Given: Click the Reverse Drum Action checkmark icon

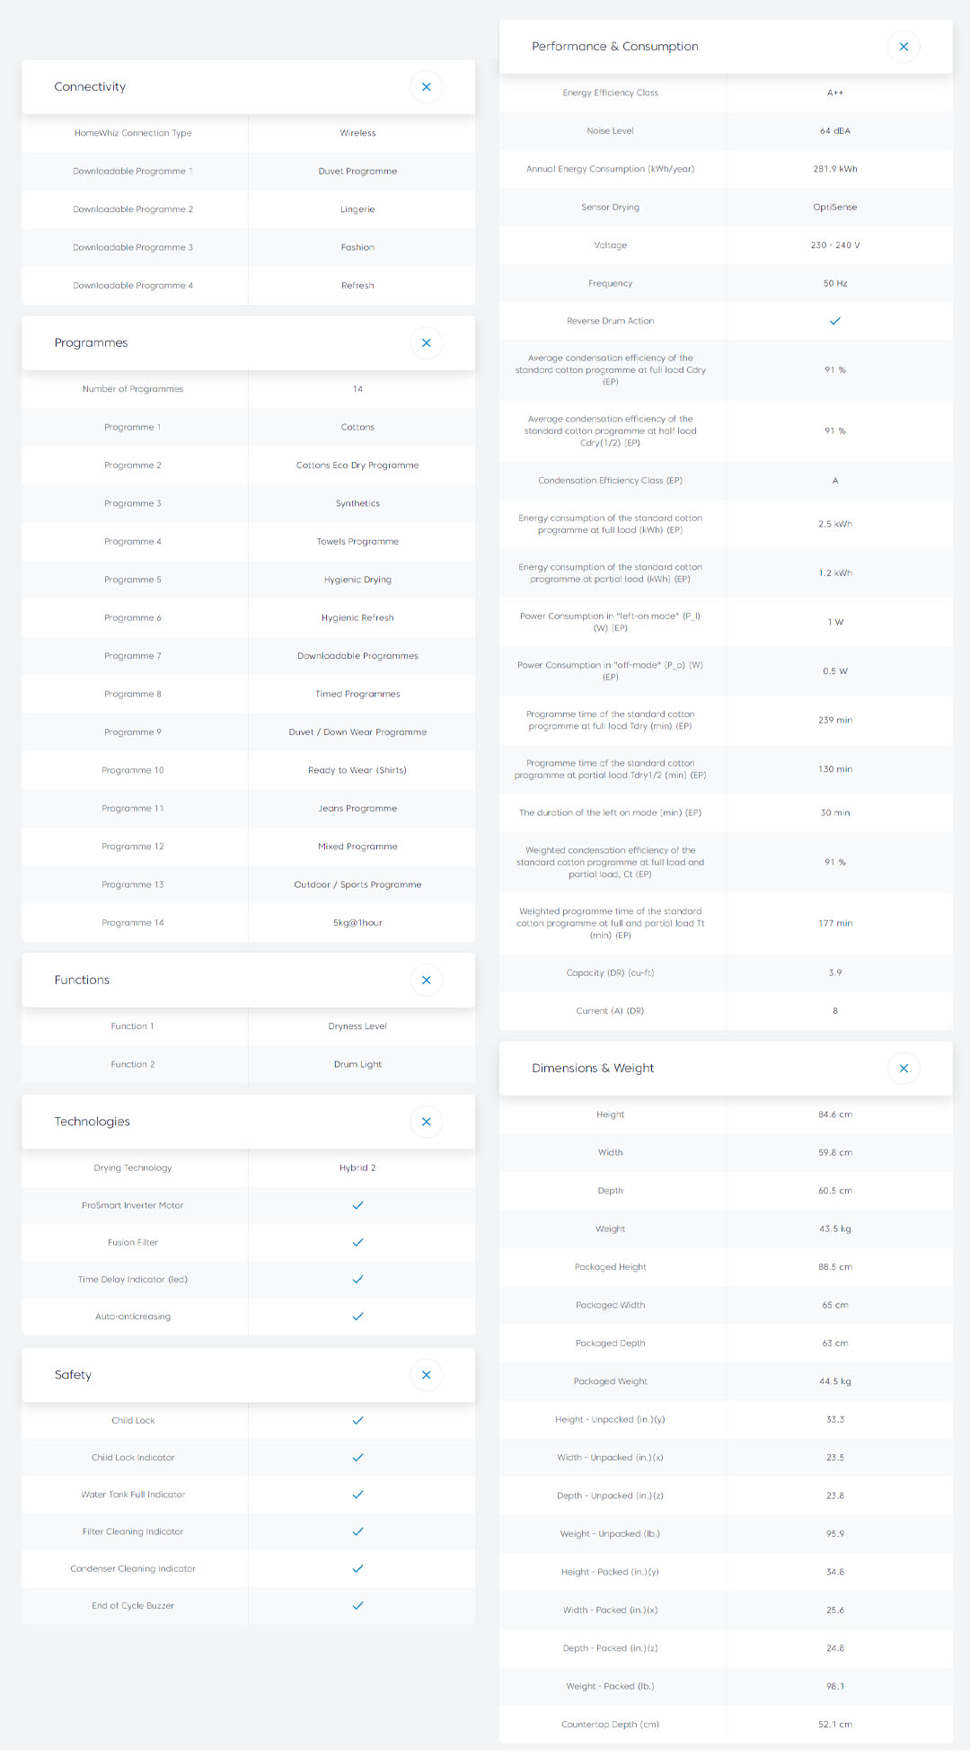Looking at the screenshot, I should (x=835, y=321).
